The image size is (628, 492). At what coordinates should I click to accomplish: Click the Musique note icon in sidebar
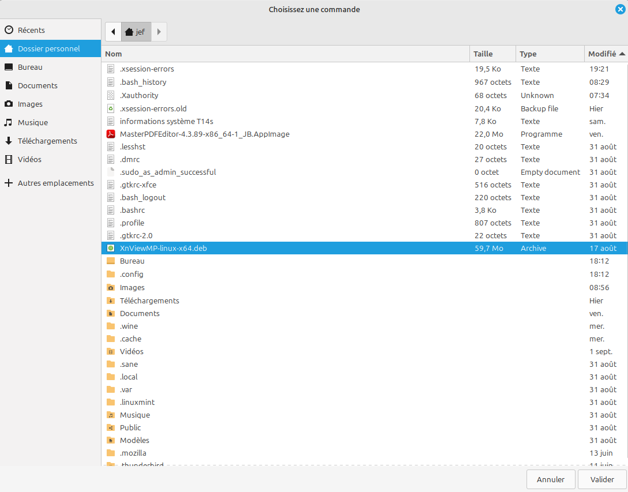coord(9,122)
